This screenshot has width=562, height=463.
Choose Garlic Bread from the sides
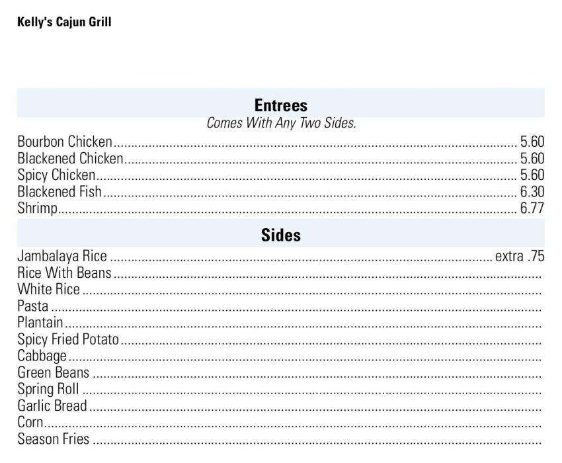click(x=52, y=405)
